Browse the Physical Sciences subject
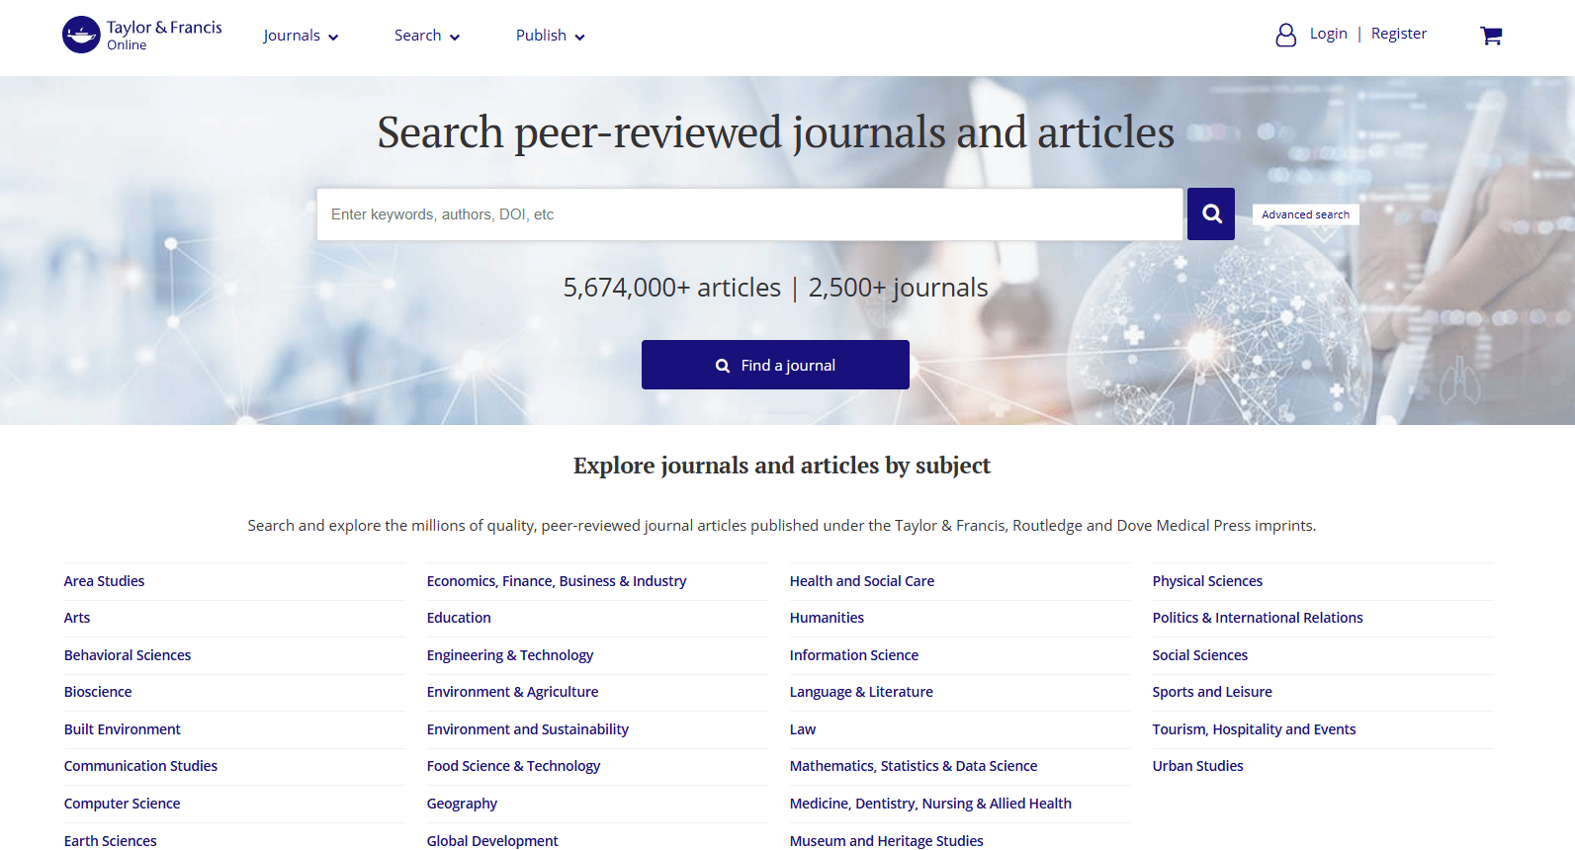This screenshot has height=850, width=1575. point(1207,581)
